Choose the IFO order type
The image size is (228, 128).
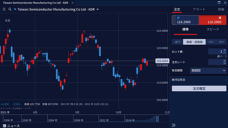click(x=221, y=42)
